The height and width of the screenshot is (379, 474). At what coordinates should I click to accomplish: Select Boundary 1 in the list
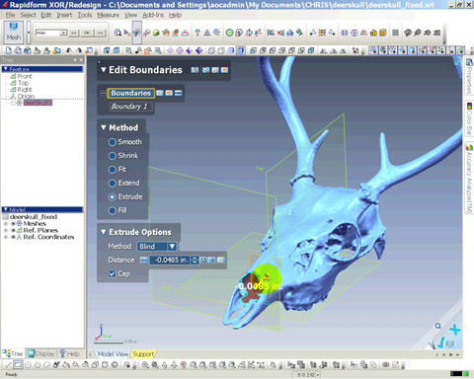pos(131,107)
